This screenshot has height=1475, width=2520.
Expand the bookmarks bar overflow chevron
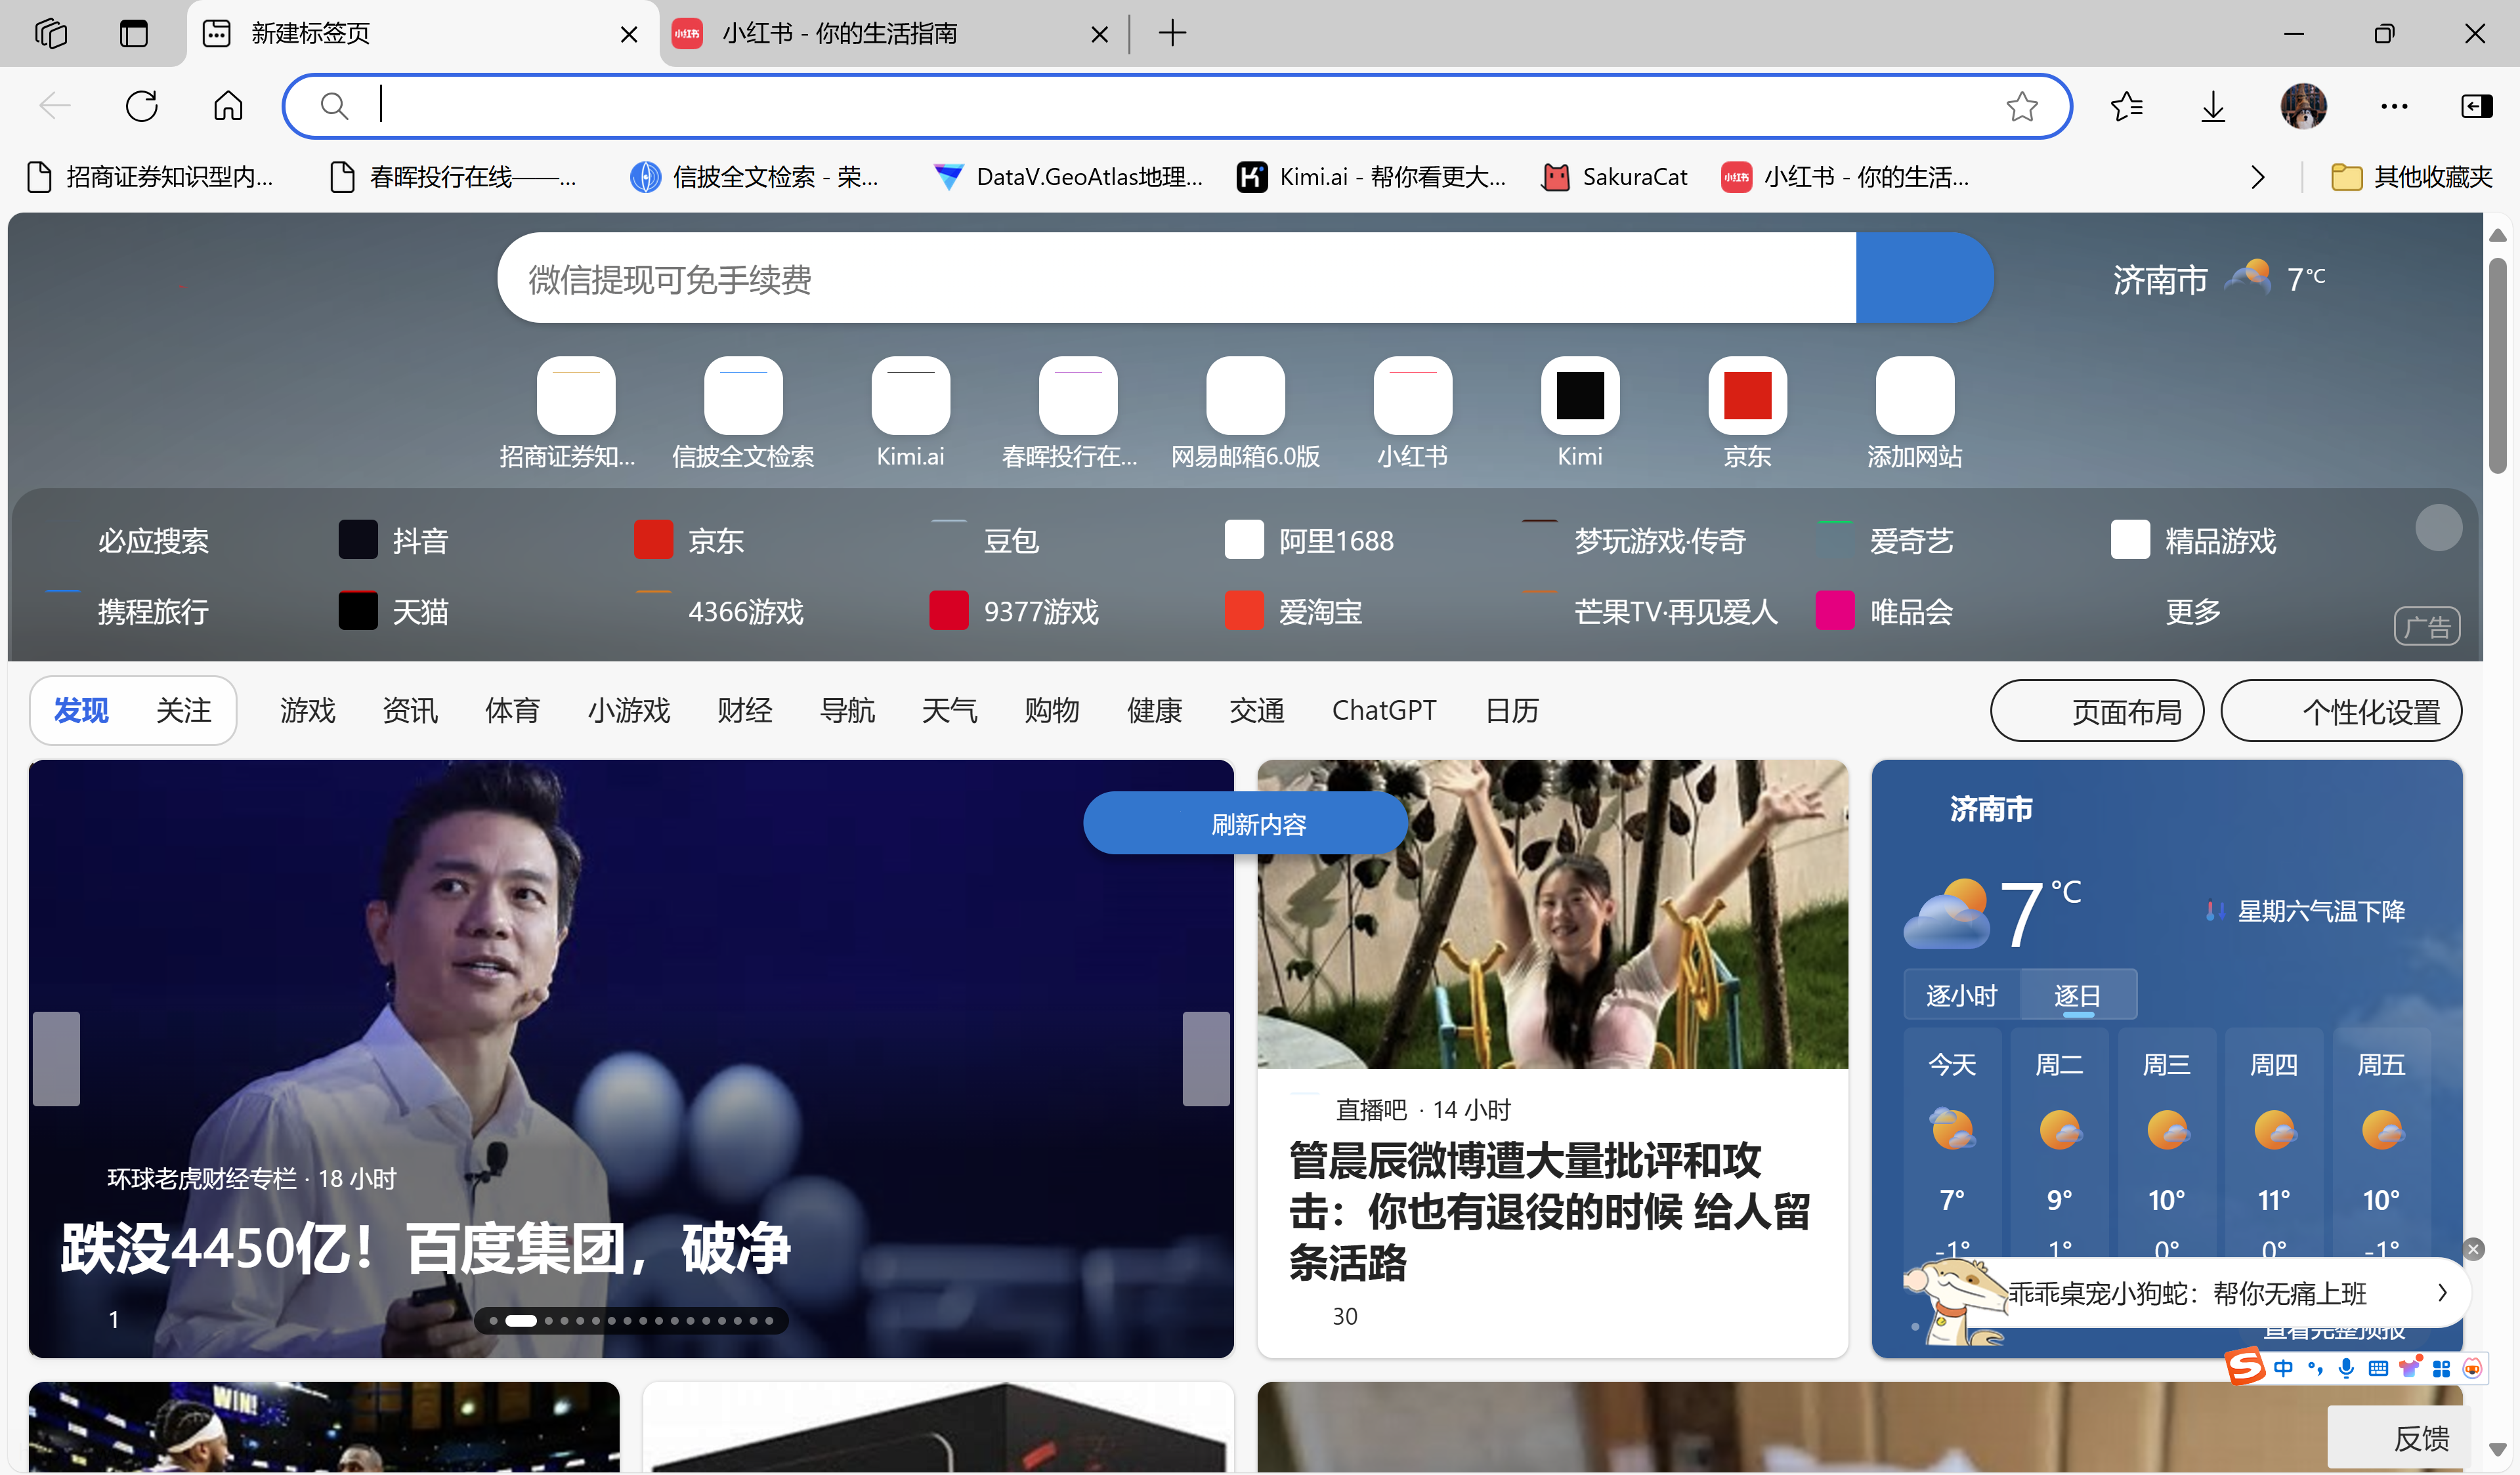tap(2257, 178)
